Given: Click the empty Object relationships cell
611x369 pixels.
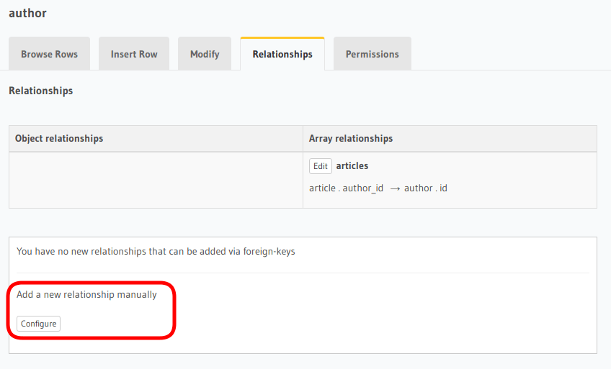Looking at the screenshot, I should click(x=156, y=180).
